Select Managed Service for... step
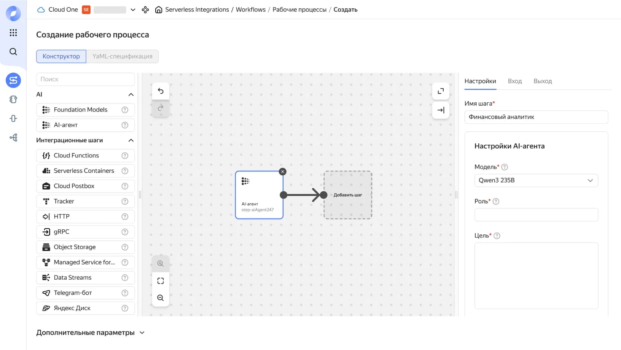The height and width of the screenshot is (350, 621). (86, 262)
